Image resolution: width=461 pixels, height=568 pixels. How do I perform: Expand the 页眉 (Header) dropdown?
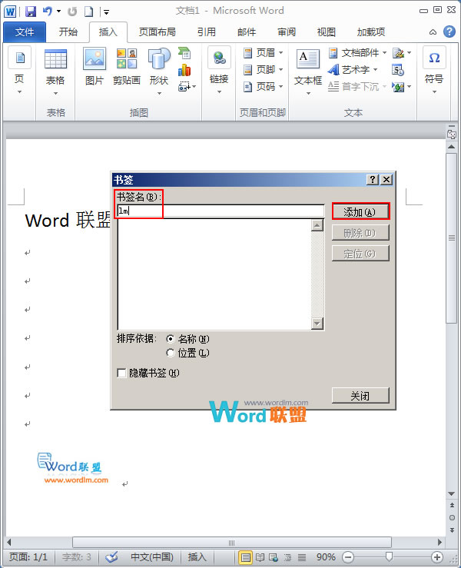pyautogui.click(x=264, y=53)
